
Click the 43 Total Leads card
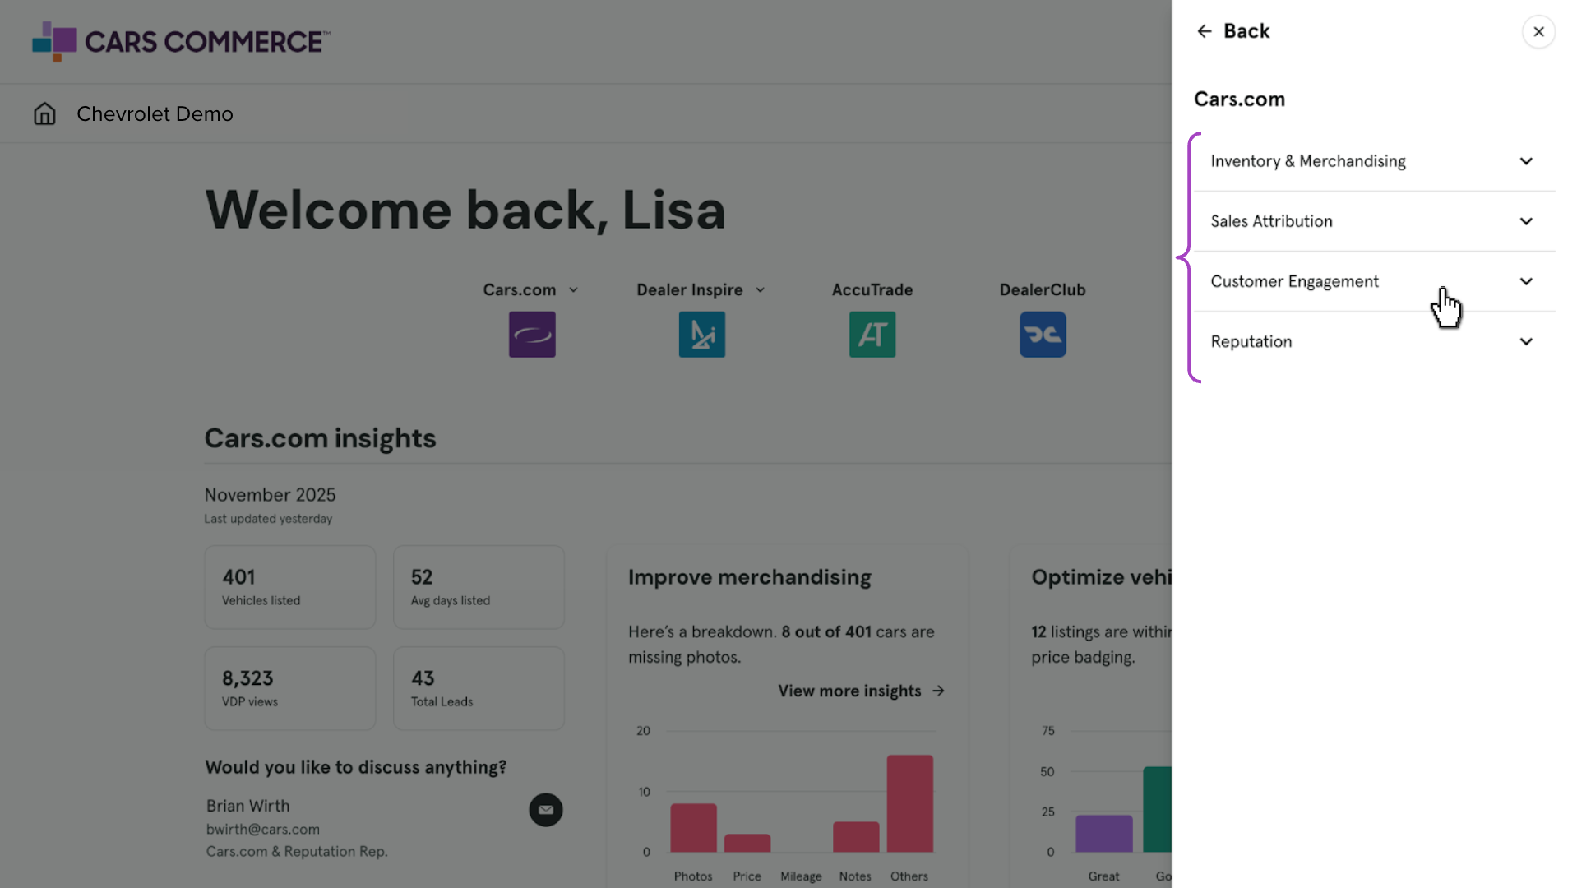tap(479, 688)
